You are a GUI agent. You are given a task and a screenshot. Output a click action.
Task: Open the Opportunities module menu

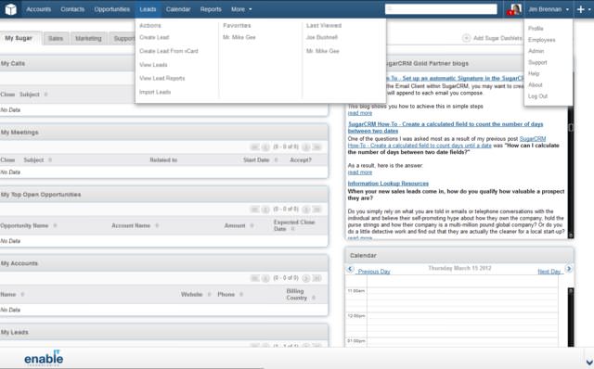[x=111, y=9]
